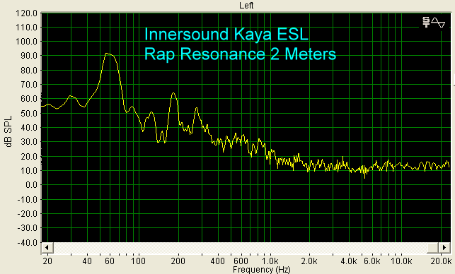The image size is (455, 274).
Task: Click the 600 label on the frequency axis
Action: [241, 261]
